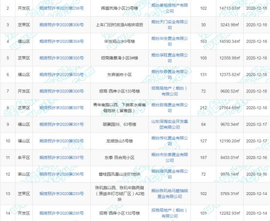
Task: Select the date 2020-12-16 in row 12
Action: click(256, 174)
